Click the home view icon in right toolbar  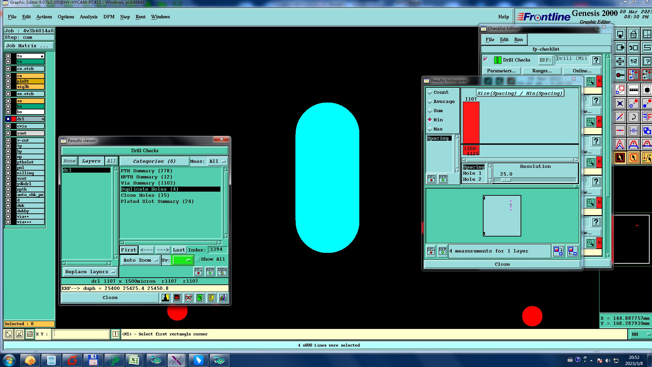point(634,34)
